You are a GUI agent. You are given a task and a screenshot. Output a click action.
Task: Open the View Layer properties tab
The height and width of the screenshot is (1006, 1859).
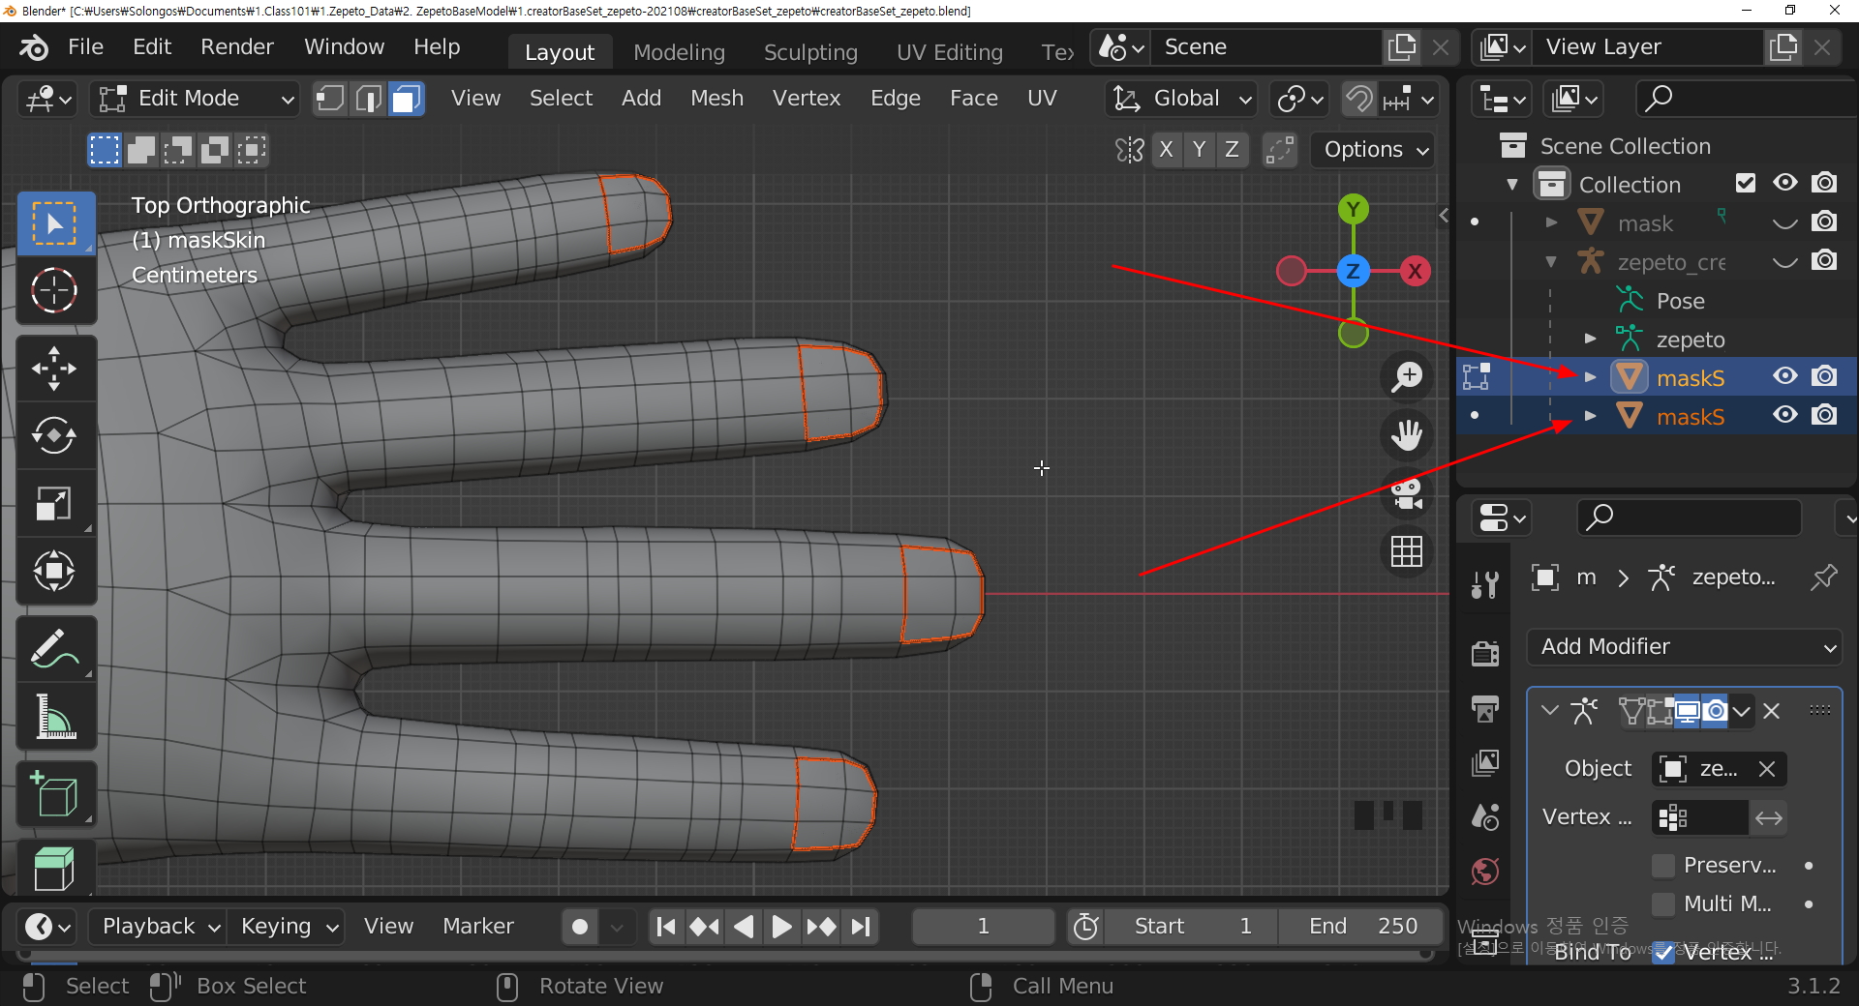click(x=1485, y=763)
